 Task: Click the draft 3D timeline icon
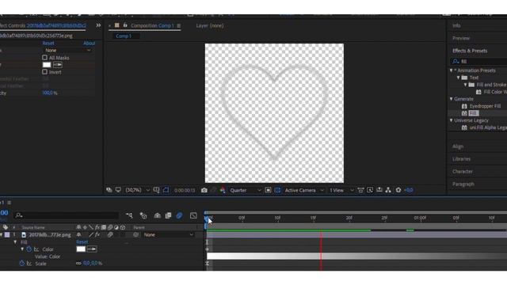[143, 215]
